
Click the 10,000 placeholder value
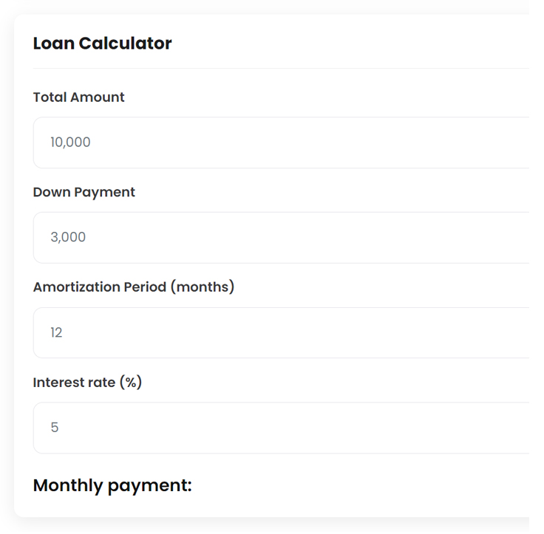point(70,143)
